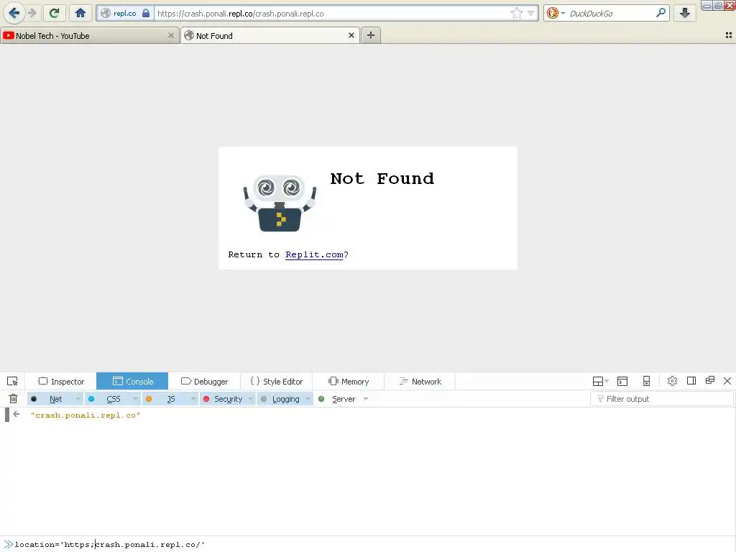
Task: Open the DuckDuckGo search engine dropdown
Action: [563, 13]
